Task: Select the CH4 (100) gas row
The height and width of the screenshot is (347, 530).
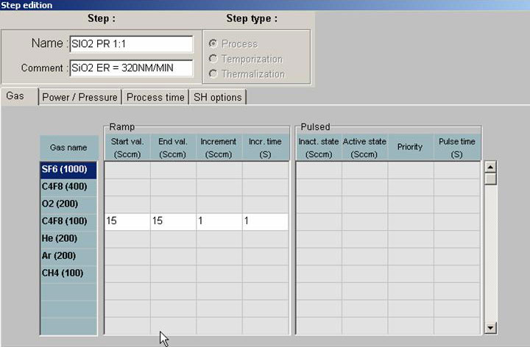Action: click(x=68, y=273)
